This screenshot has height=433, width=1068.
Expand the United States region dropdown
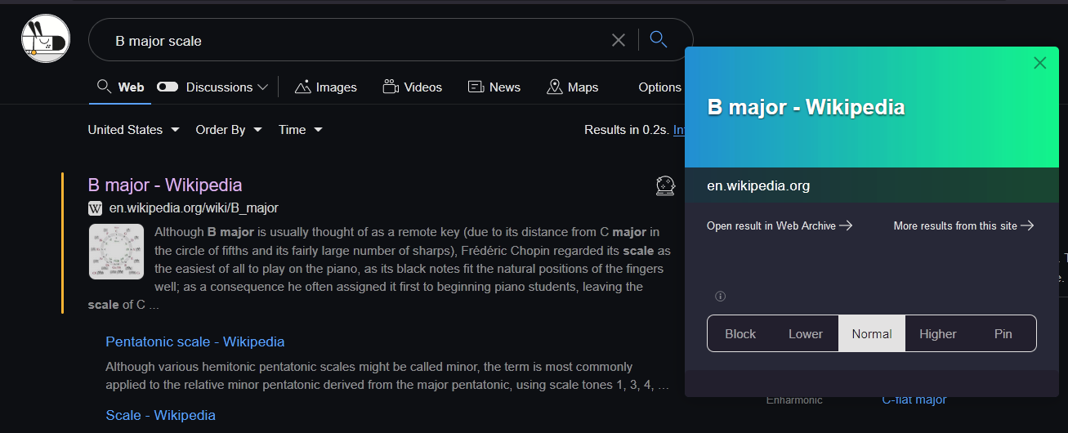pyautogui.click(x=133, y=130)
